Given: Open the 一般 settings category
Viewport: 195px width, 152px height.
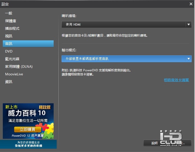Looking at the screenshot, I should pyautogui.click(x=9, y=13).
